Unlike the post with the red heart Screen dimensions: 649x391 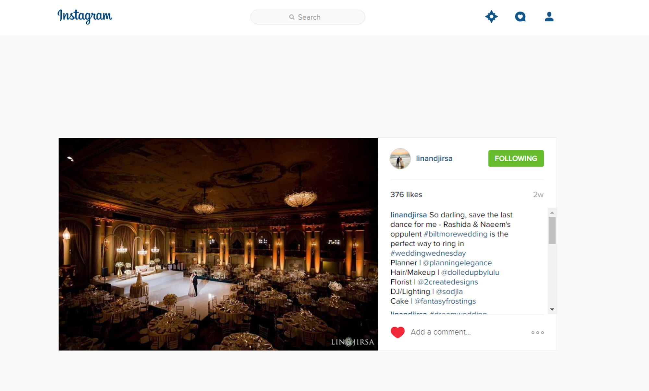coord(398,332)
